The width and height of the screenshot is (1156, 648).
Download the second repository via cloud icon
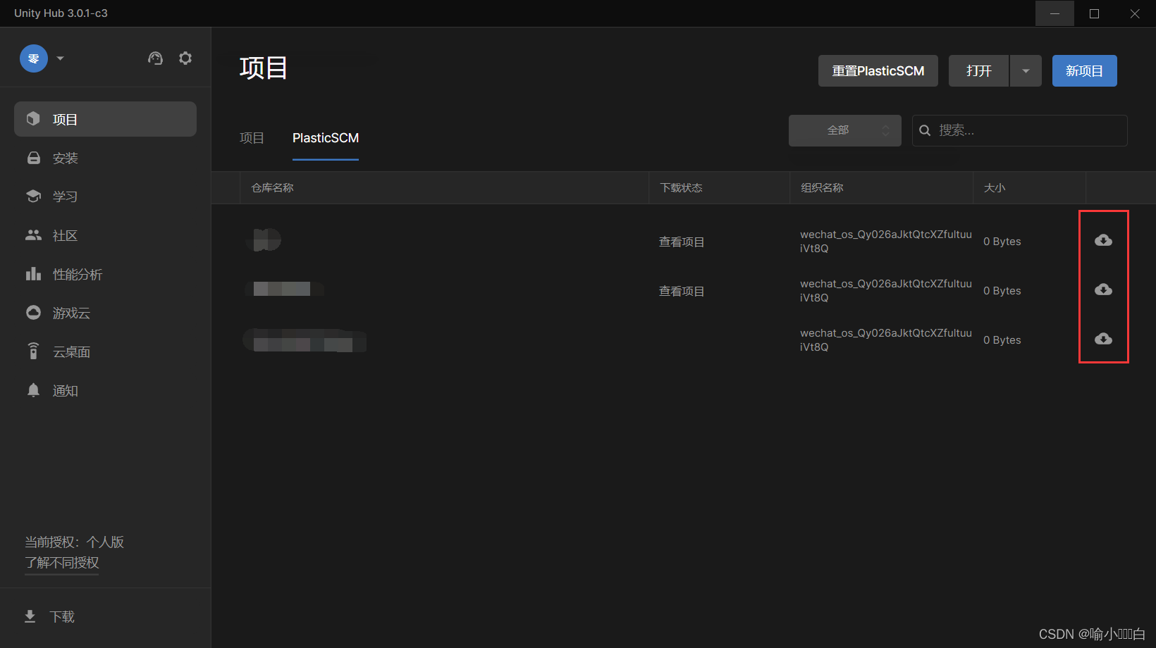pos(1103,289)
